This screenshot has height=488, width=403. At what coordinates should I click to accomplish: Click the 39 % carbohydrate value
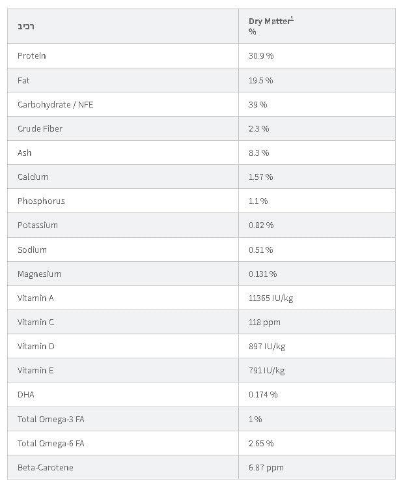[258, 104]
